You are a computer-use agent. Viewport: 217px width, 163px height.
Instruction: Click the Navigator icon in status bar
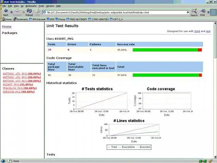[3, 161]
